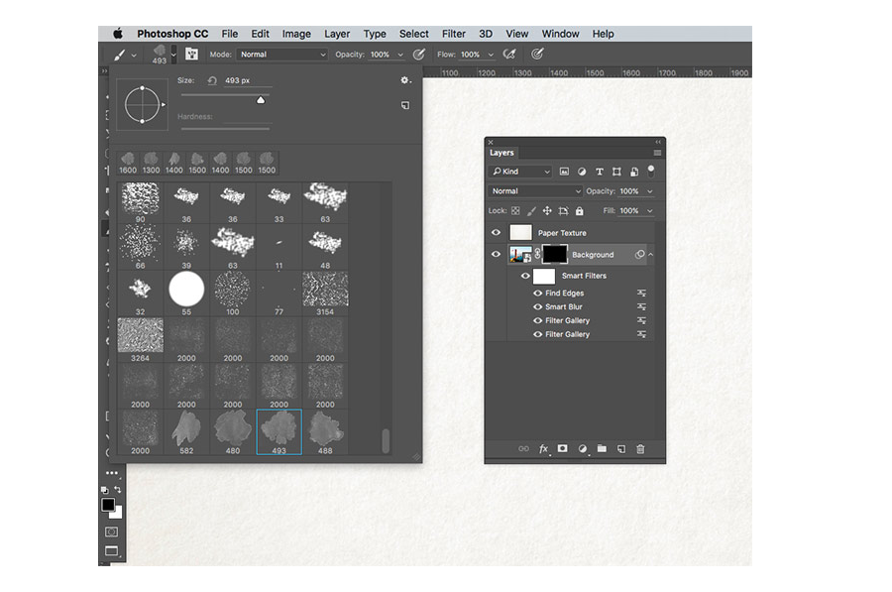Screen dimensions: 892x592
Task: Click the foreground color swatch
Action: (x=107, y=505)
